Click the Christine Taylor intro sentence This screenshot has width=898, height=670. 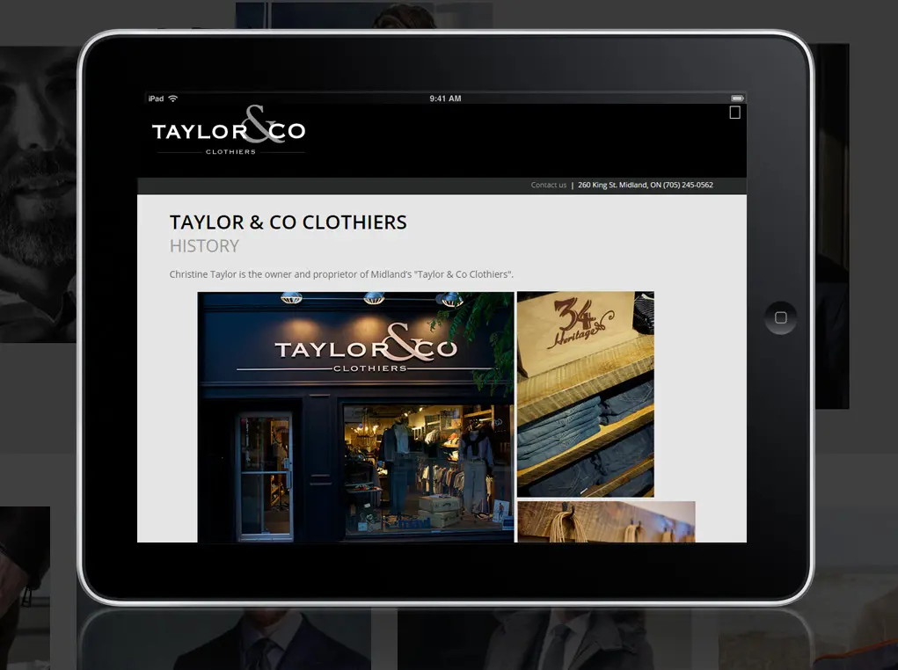pyautogui.click(x=341, y=274)
